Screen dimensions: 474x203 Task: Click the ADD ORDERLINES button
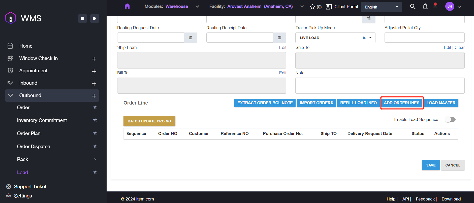(x=401, y=103)
